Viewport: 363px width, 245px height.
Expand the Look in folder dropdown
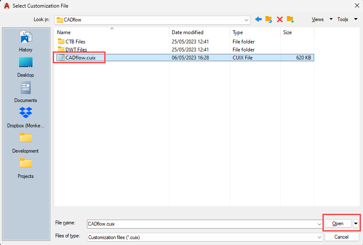247,20
